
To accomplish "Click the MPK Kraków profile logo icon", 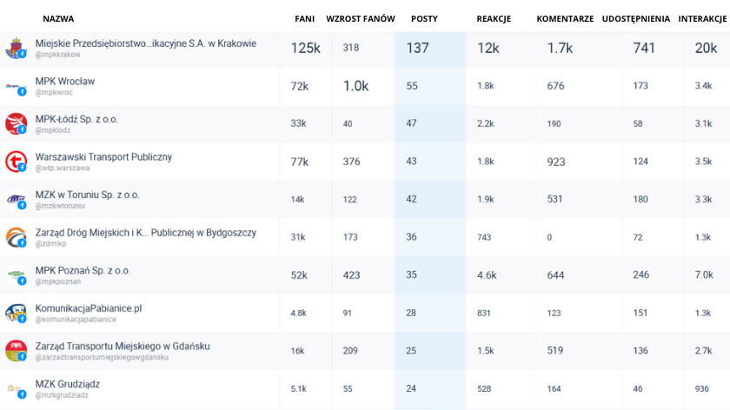I will coord(16,49).
